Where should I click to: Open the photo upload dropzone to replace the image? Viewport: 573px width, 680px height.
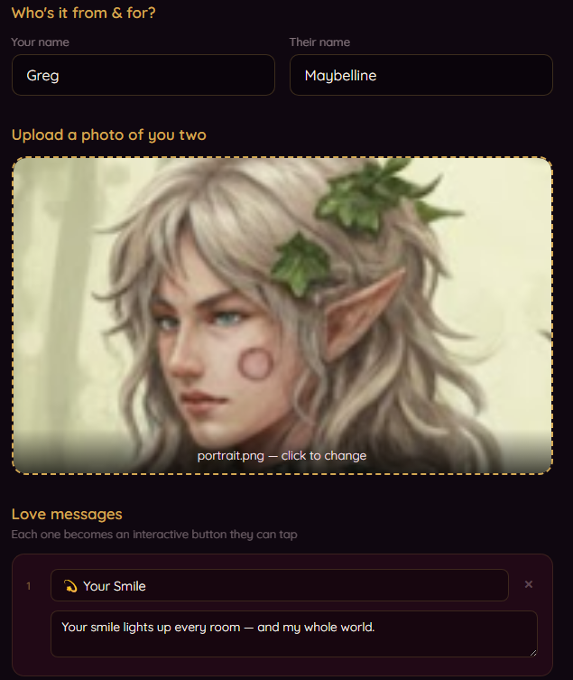point(282,315)
